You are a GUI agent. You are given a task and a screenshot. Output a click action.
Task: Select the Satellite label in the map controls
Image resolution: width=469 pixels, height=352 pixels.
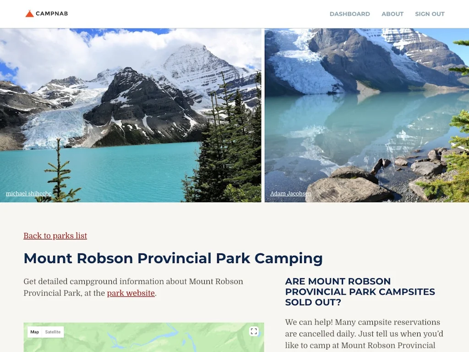point(53,332)
